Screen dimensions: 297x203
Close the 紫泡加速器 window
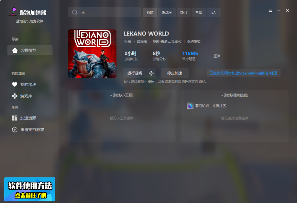(x=287, y=10)
